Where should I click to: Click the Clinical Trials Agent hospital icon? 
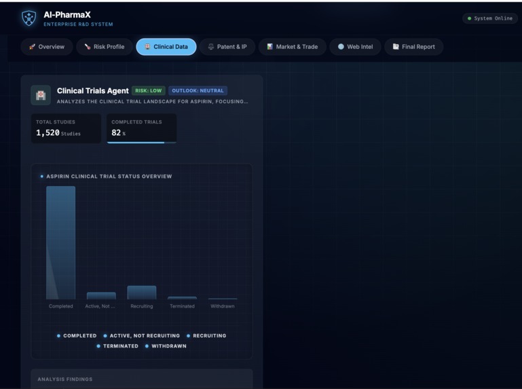tap(41, 95)
